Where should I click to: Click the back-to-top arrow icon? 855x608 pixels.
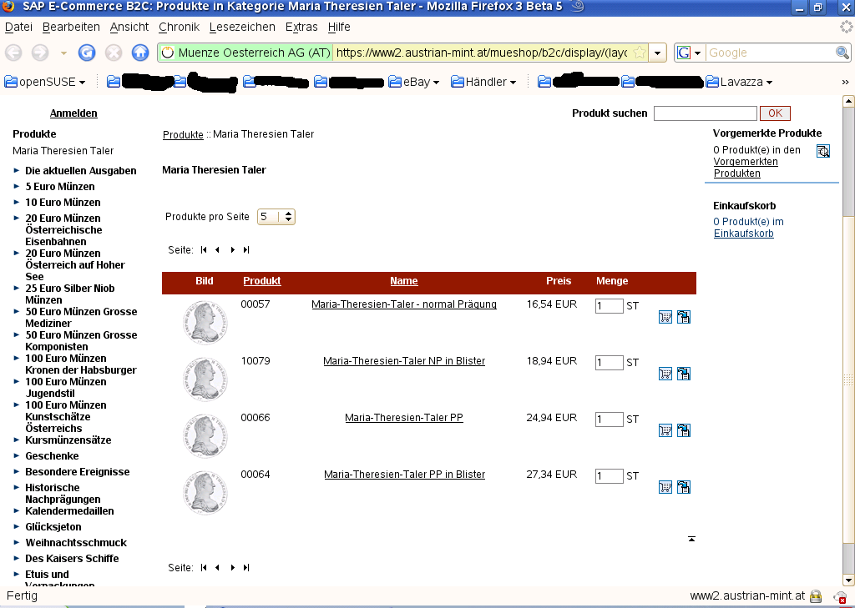pos(691,539)
